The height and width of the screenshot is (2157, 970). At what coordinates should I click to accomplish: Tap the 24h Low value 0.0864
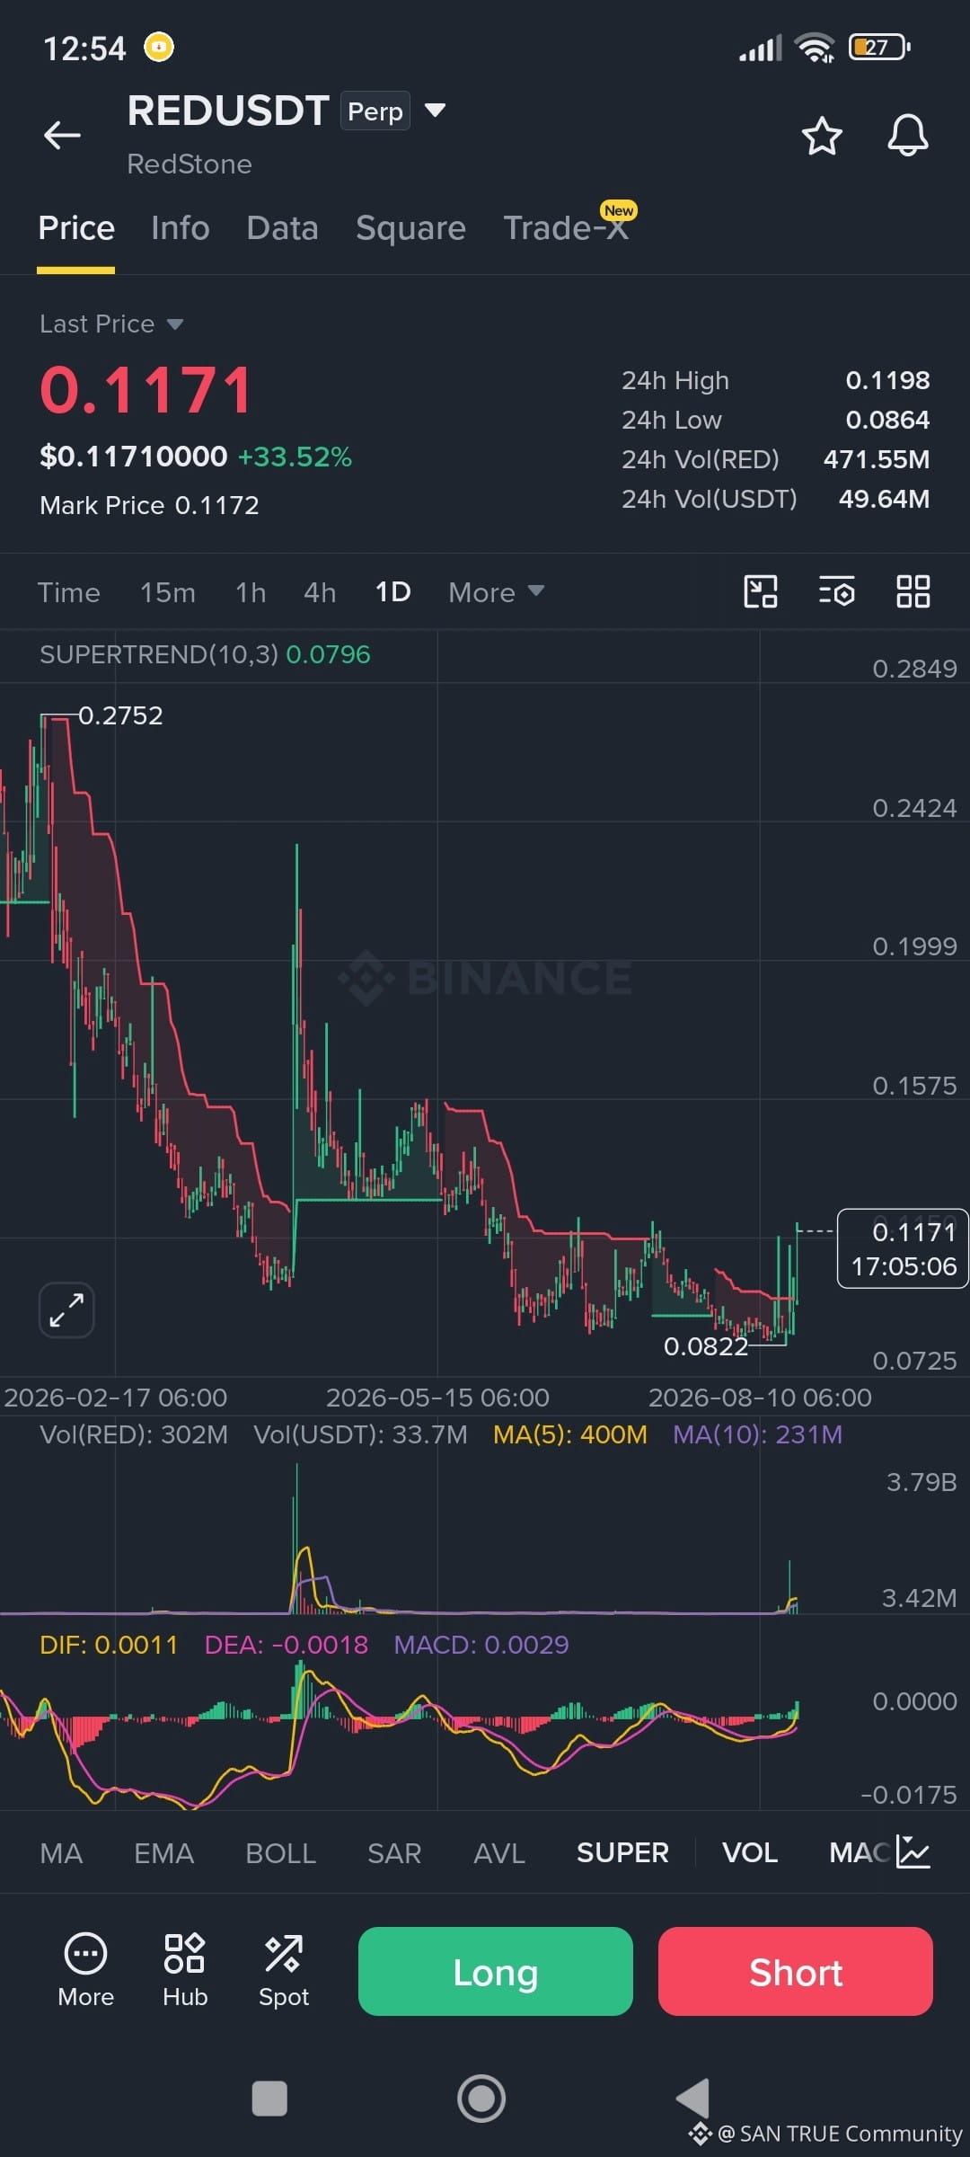(887, 420)
